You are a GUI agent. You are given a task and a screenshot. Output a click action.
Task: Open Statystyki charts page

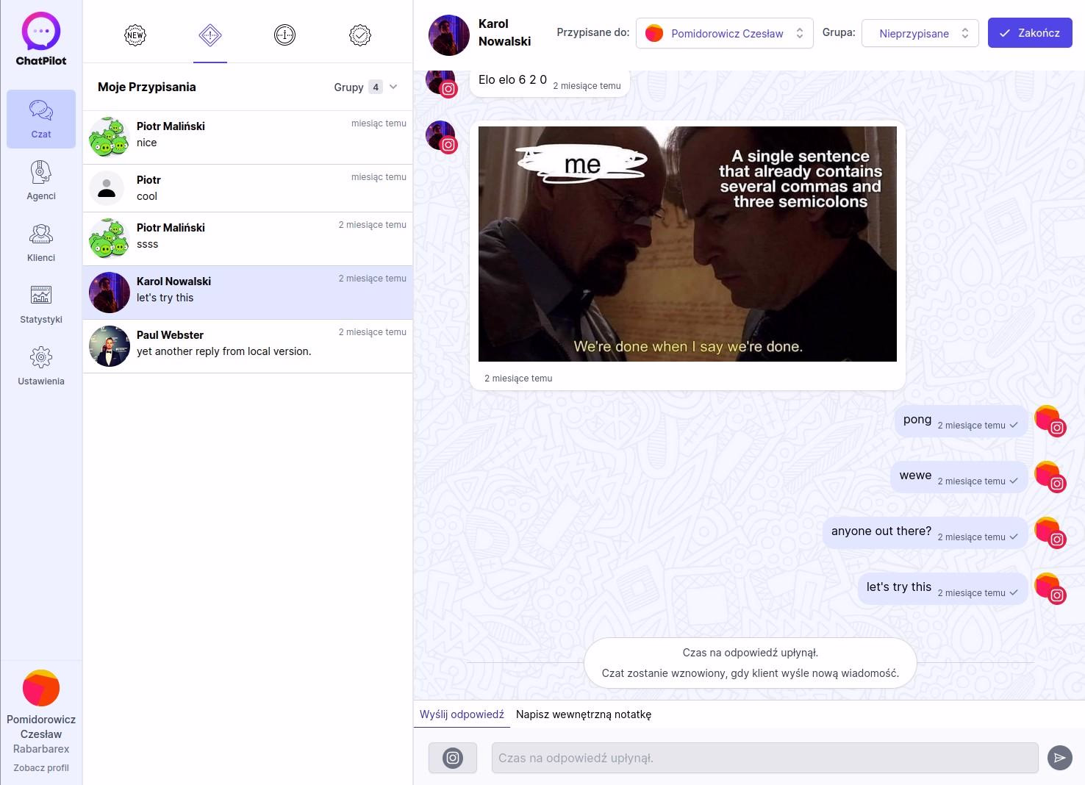(41, 304)
